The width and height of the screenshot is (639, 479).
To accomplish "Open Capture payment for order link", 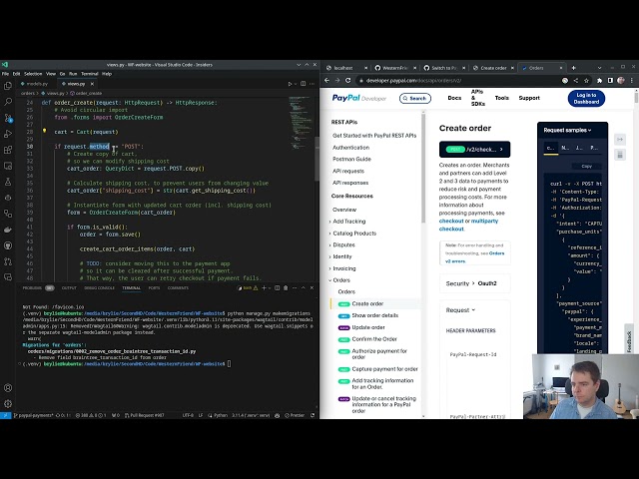I will (384, 369).
